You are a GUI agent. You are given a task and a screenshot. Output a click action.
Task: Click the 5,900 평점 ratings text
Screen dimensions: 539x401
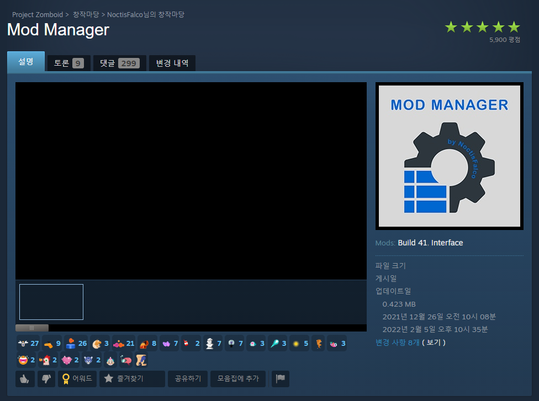(x=505, y=40)
